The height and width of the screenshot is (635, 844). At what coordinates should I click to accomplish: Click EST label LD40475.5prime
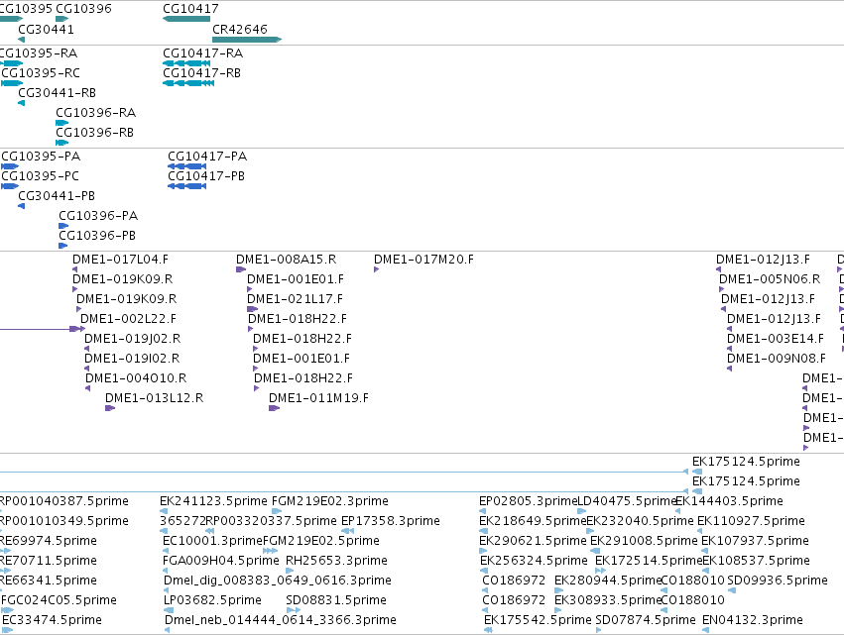point(627,500)
